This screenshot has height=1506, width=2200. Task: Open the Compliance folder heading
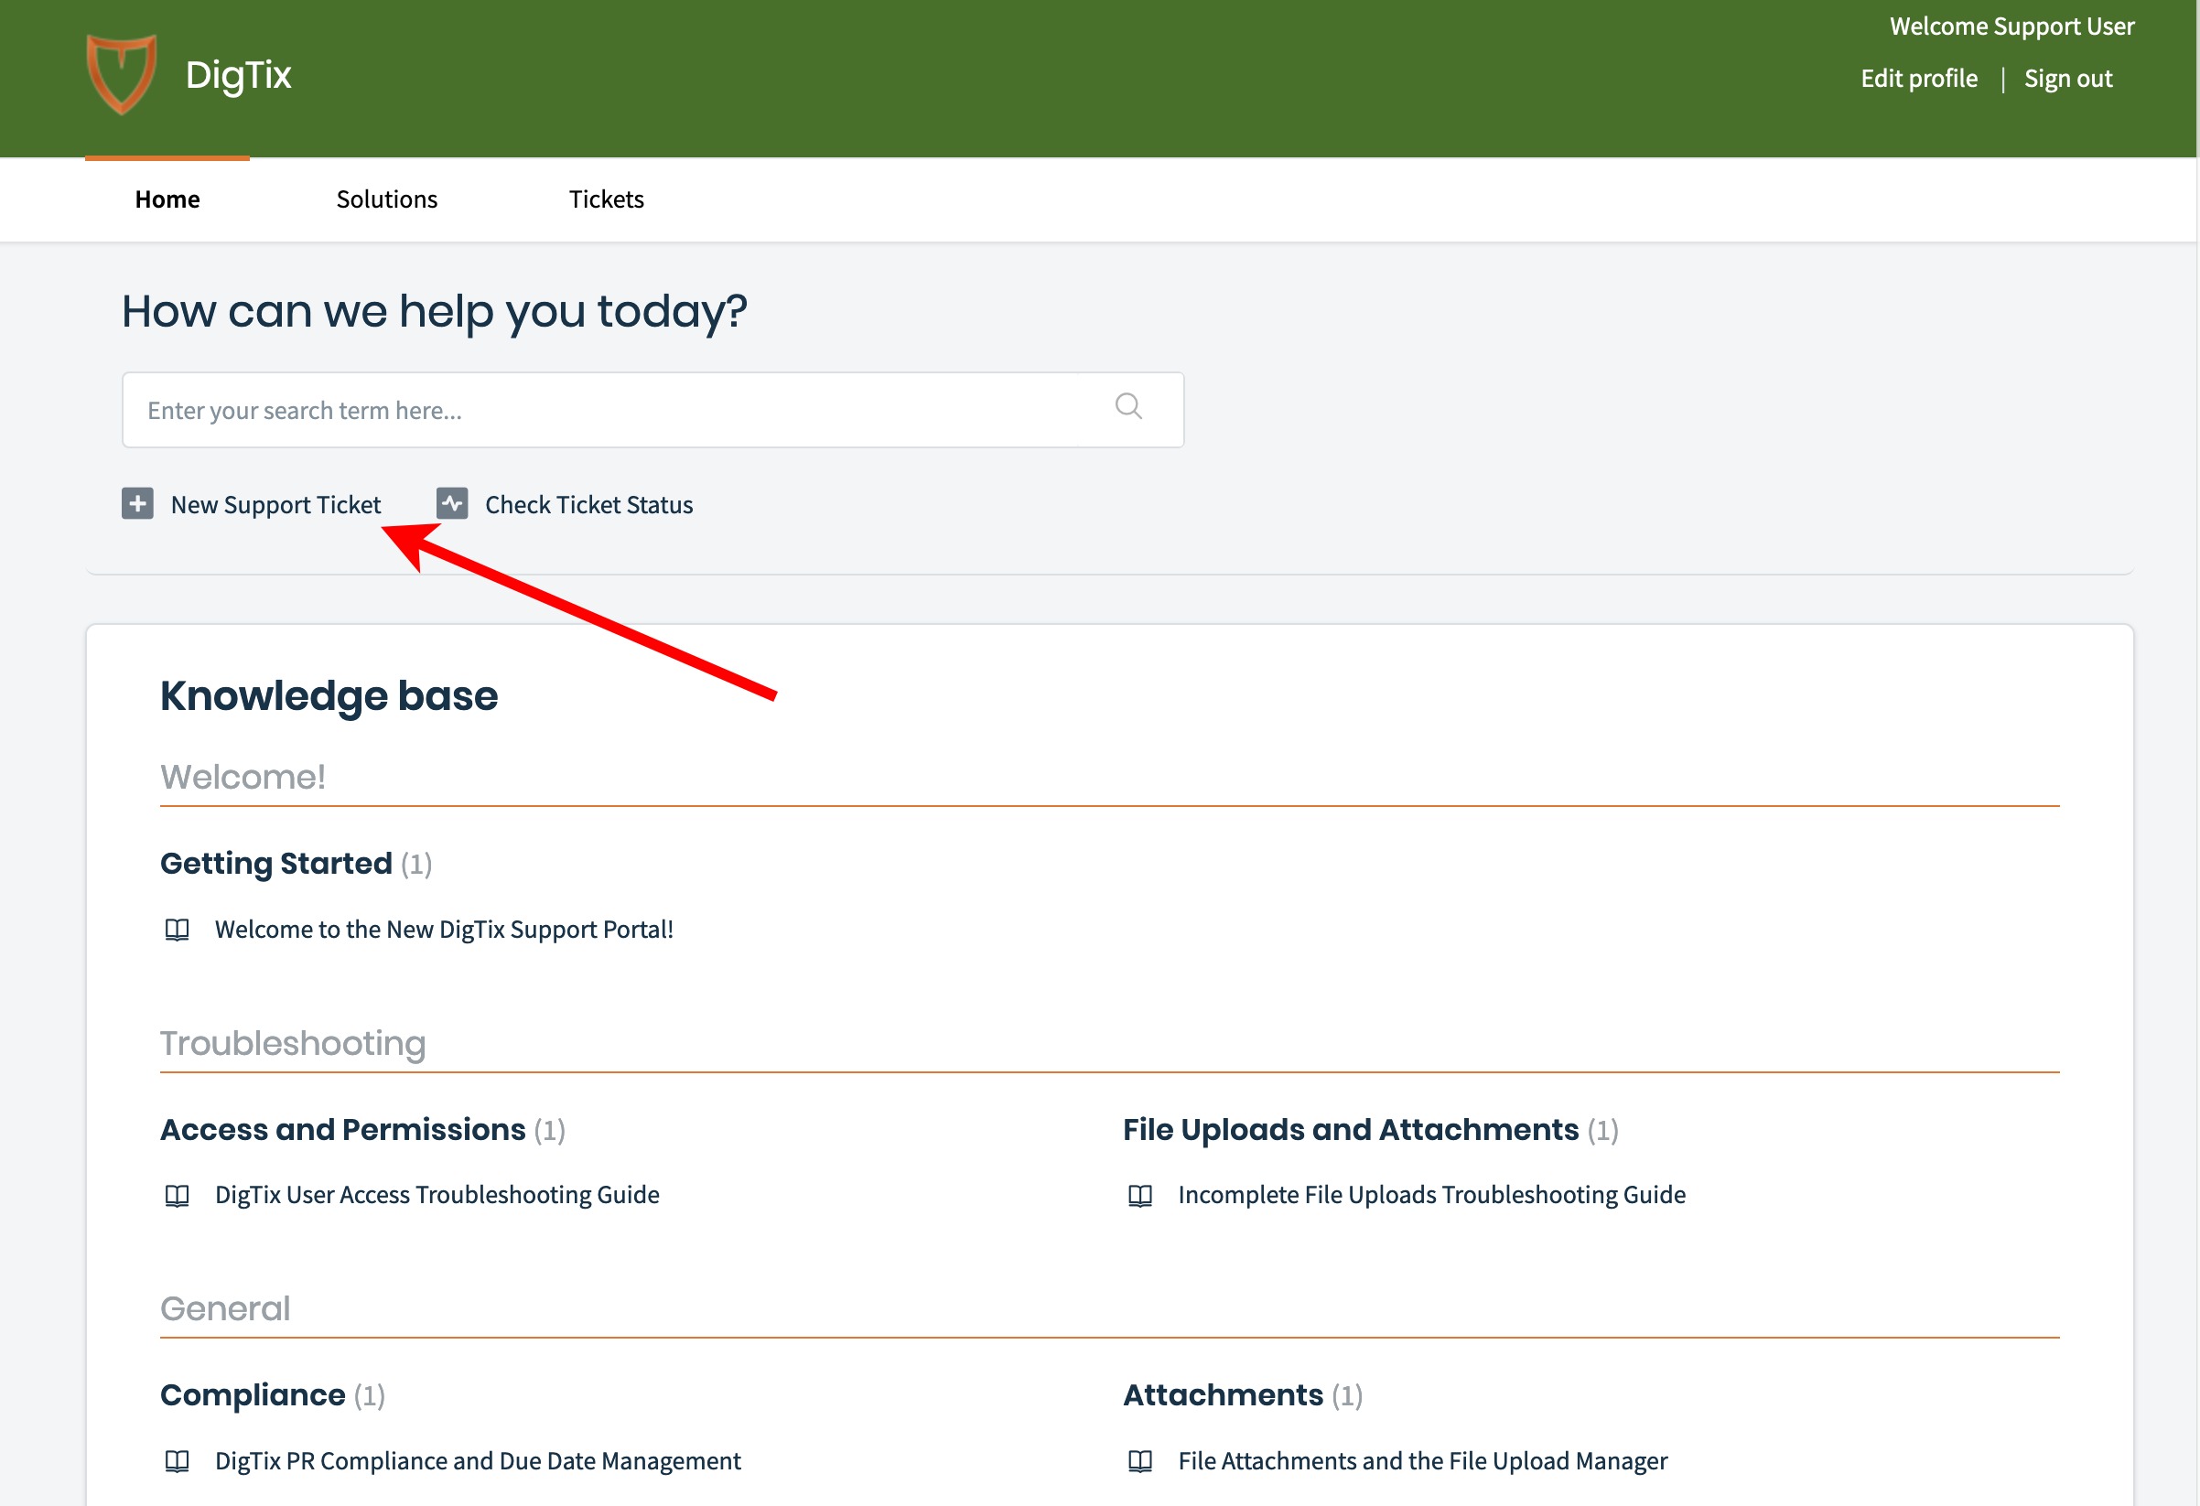pyautogui.click(x=253, y=1395)
